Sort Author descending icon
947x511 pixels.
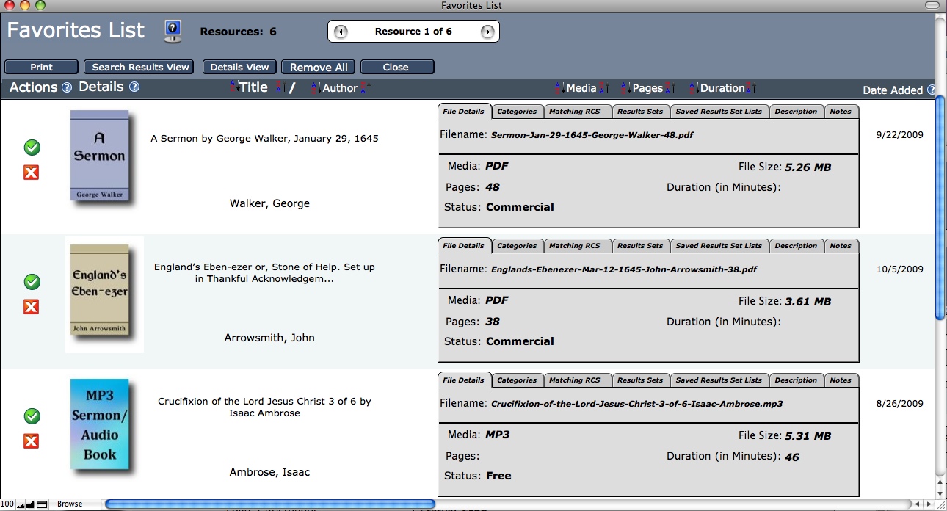tap(365, 88)
